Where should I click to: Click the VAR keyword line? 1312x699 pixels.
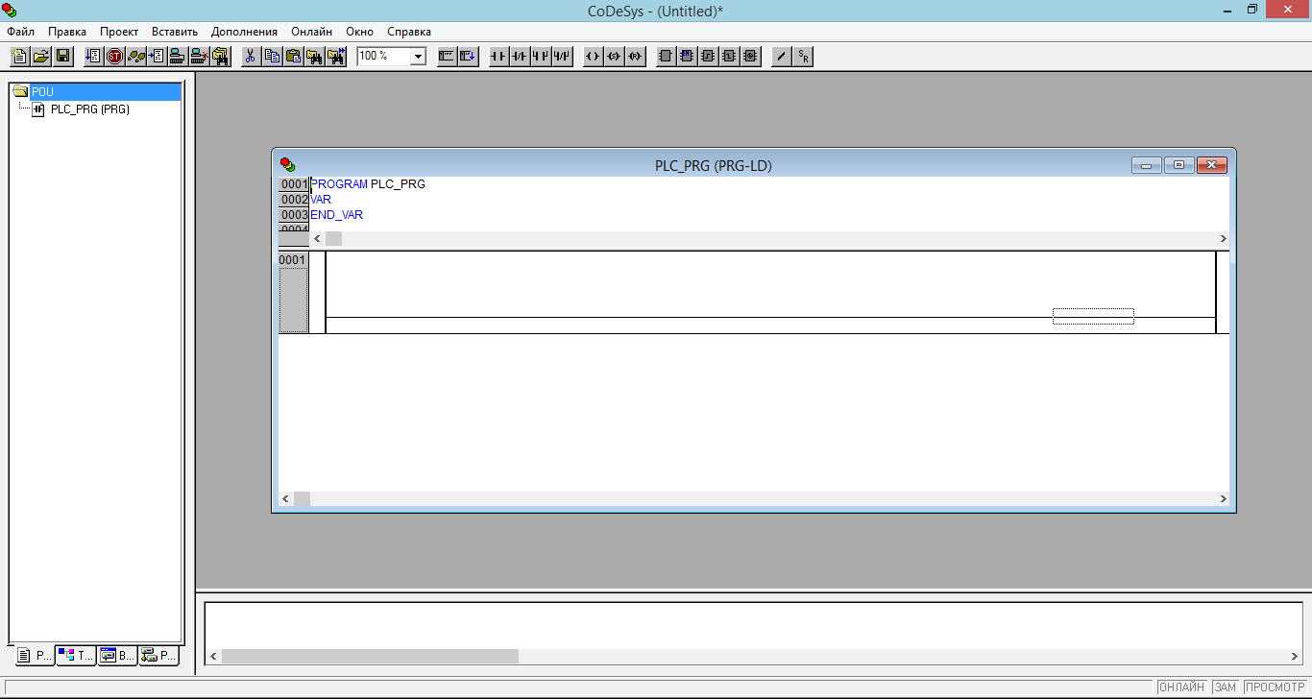pyautogui.click(x=321, y=200)
